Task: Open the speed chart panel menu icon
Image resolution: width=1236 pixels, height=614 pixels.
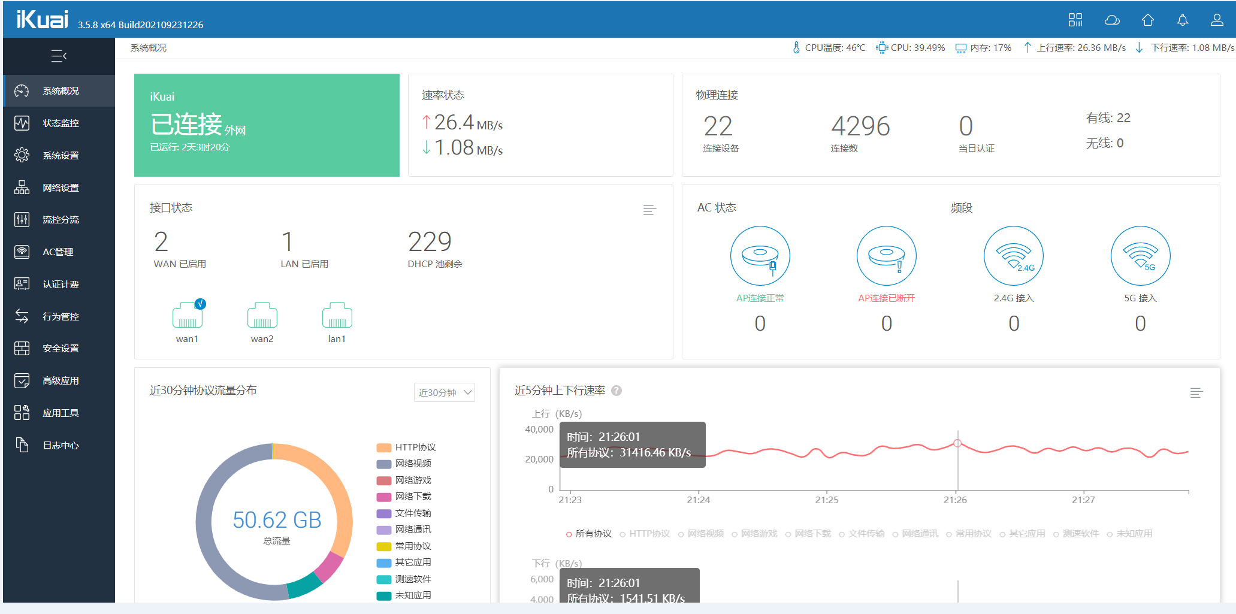Action: [x=1196, y=392]
